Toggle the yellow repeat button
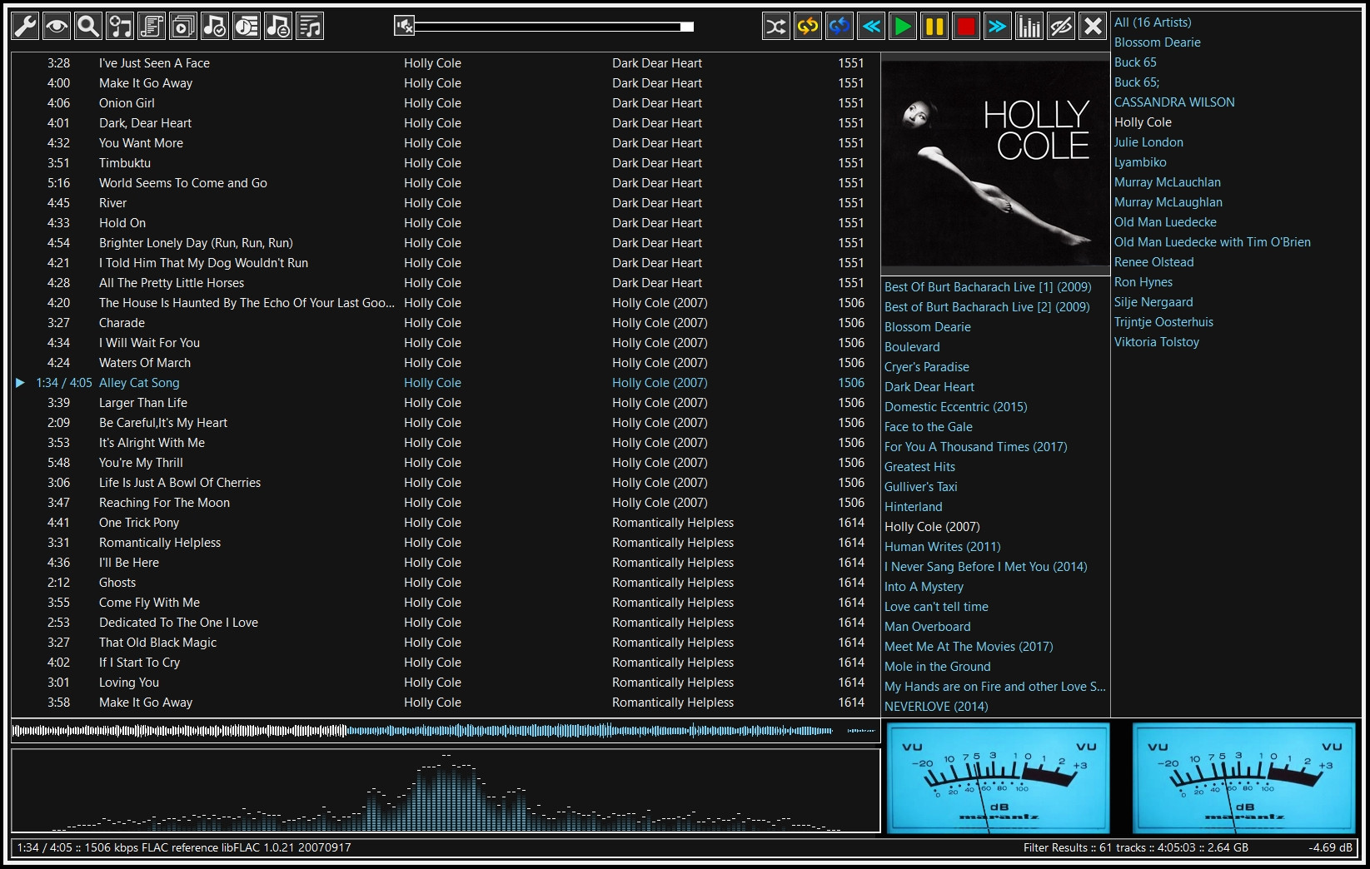Viewport: 1370px width, 869px height. coord(808,27)
